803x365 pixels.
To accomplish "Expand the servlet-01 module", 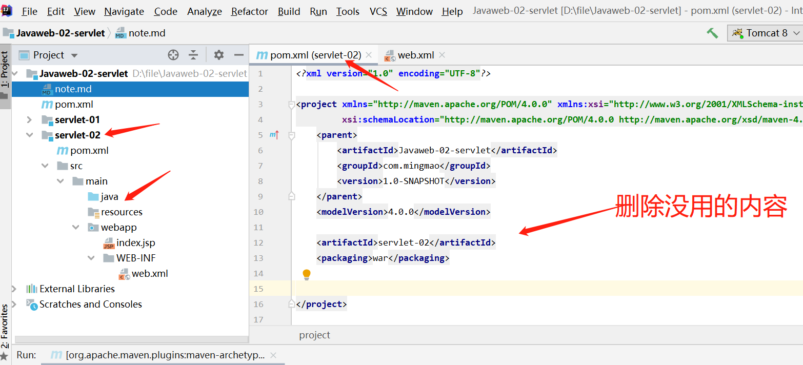I will (30, 119).
